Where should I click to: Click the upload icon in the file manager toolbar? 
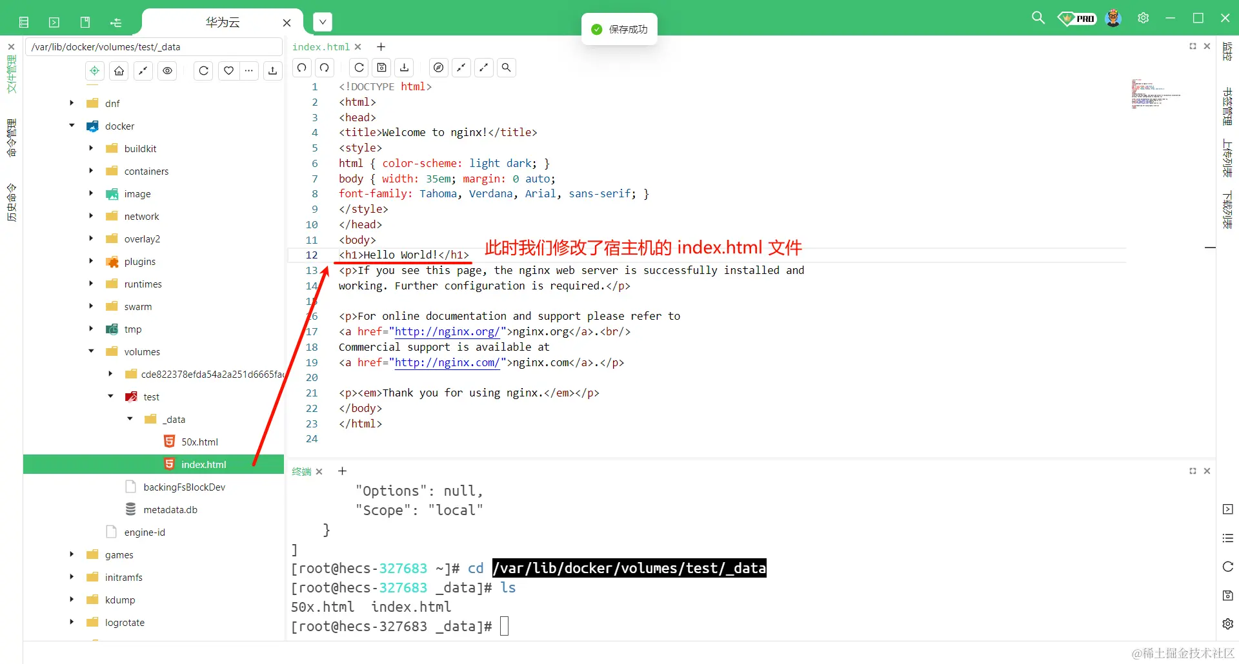[273, 71]
